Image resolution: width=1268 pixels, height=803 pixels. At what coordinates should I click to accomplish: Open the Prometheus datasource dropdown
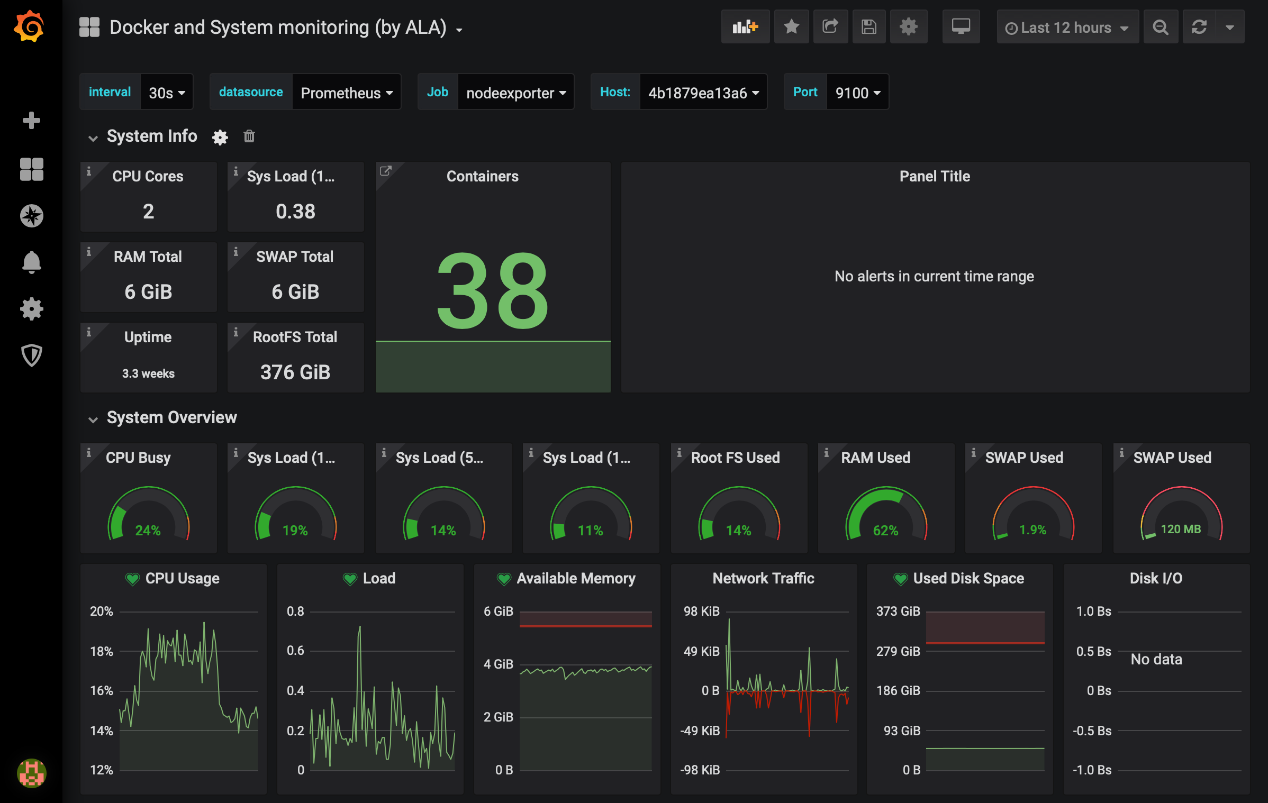(x=346, y=93)
